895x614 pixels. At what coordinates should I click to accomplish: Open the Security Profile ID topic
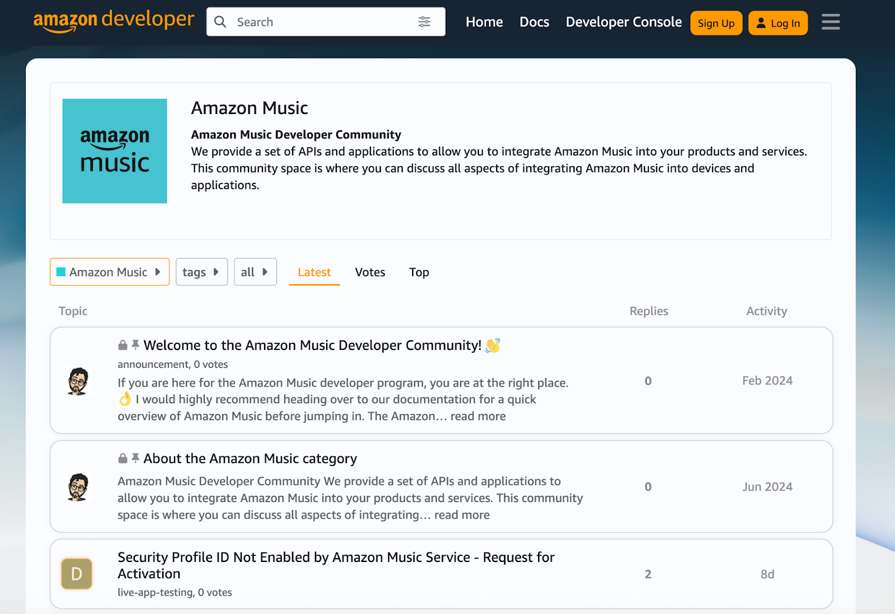pyautogui.click(x=336, y=565)
